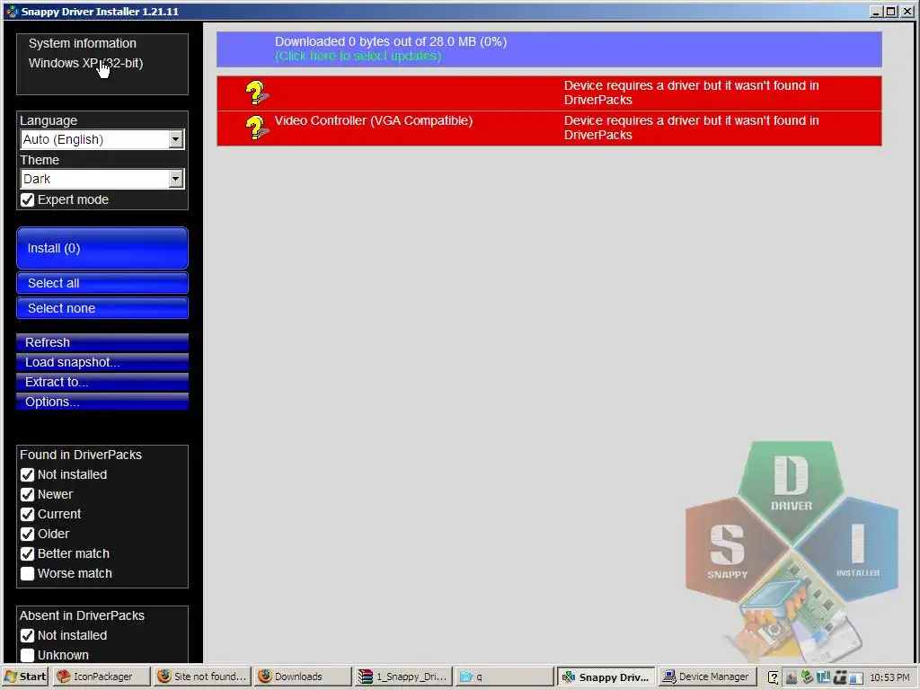Click the Snappy Driv... taskbar button
The height and width of the screenshot is (690, 920).
(606, 677)
